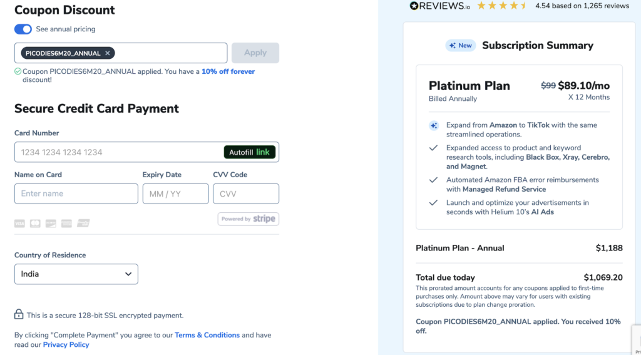
Task: Click the New badge beside Subscription Summary
Action: (x=460, y=45)
